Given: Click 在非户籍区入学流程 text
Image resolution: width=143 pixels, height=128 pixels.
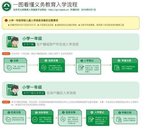Looking at the screenshot, I should [61, 93].
